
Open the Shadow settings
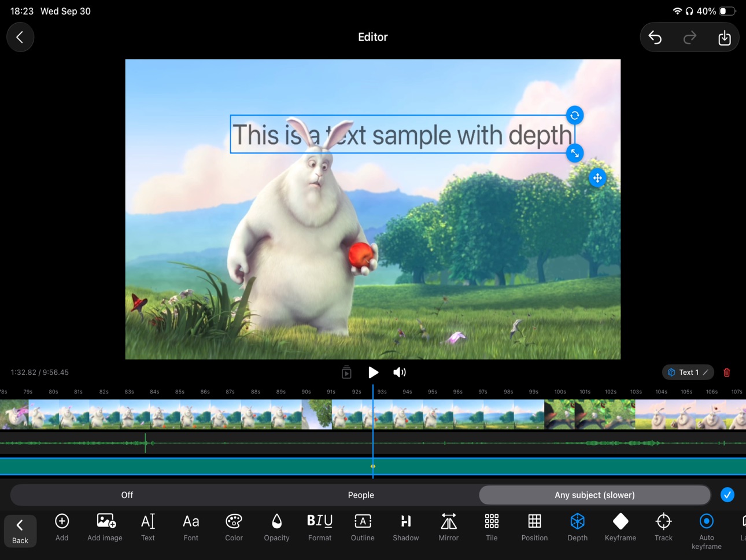(x=406, y=528)
